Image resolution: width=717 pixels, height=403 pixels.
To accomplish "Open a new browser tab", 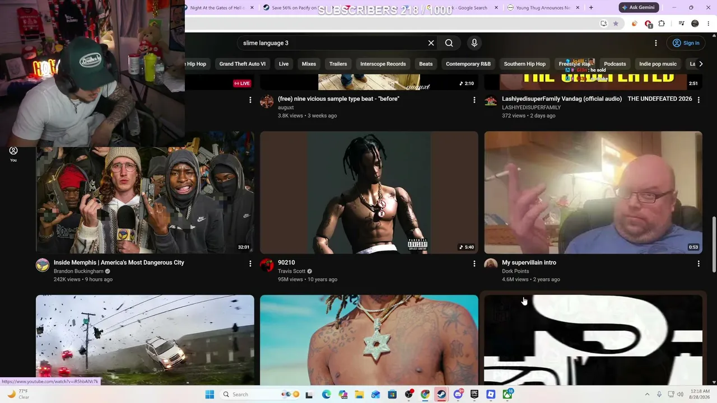I will pyautogui.click(x=591, y=8).
